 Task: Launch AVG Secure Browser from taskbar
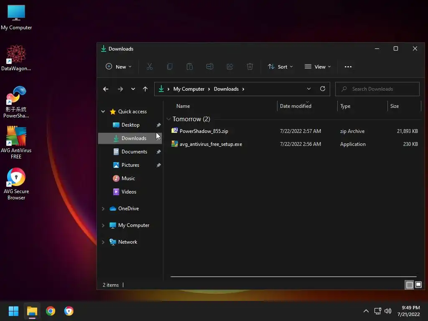coord(69,311)
